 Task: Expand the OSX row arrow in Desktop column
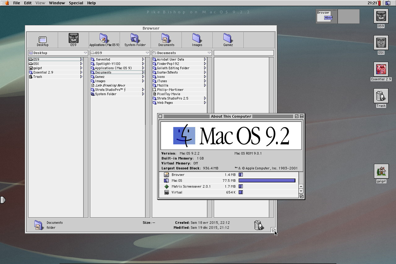[81, 64]
